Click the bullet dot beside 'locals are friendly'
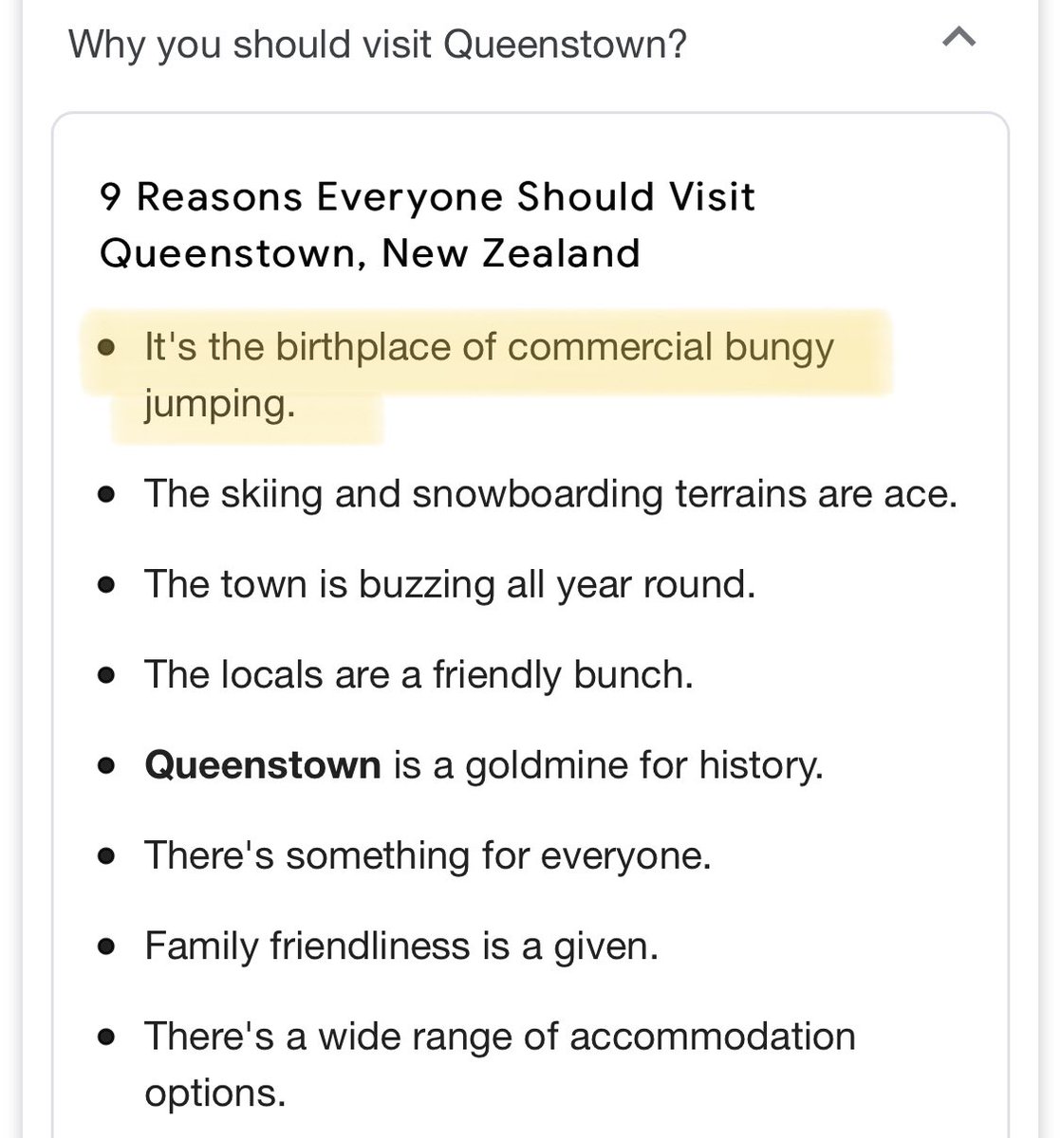Screen dimensions: 1061x1138 pos(107,675)
